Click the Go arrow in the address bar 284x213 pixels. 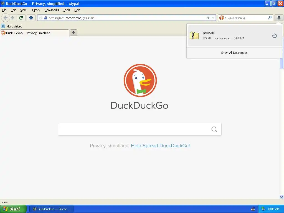click(x=208, y=18)
